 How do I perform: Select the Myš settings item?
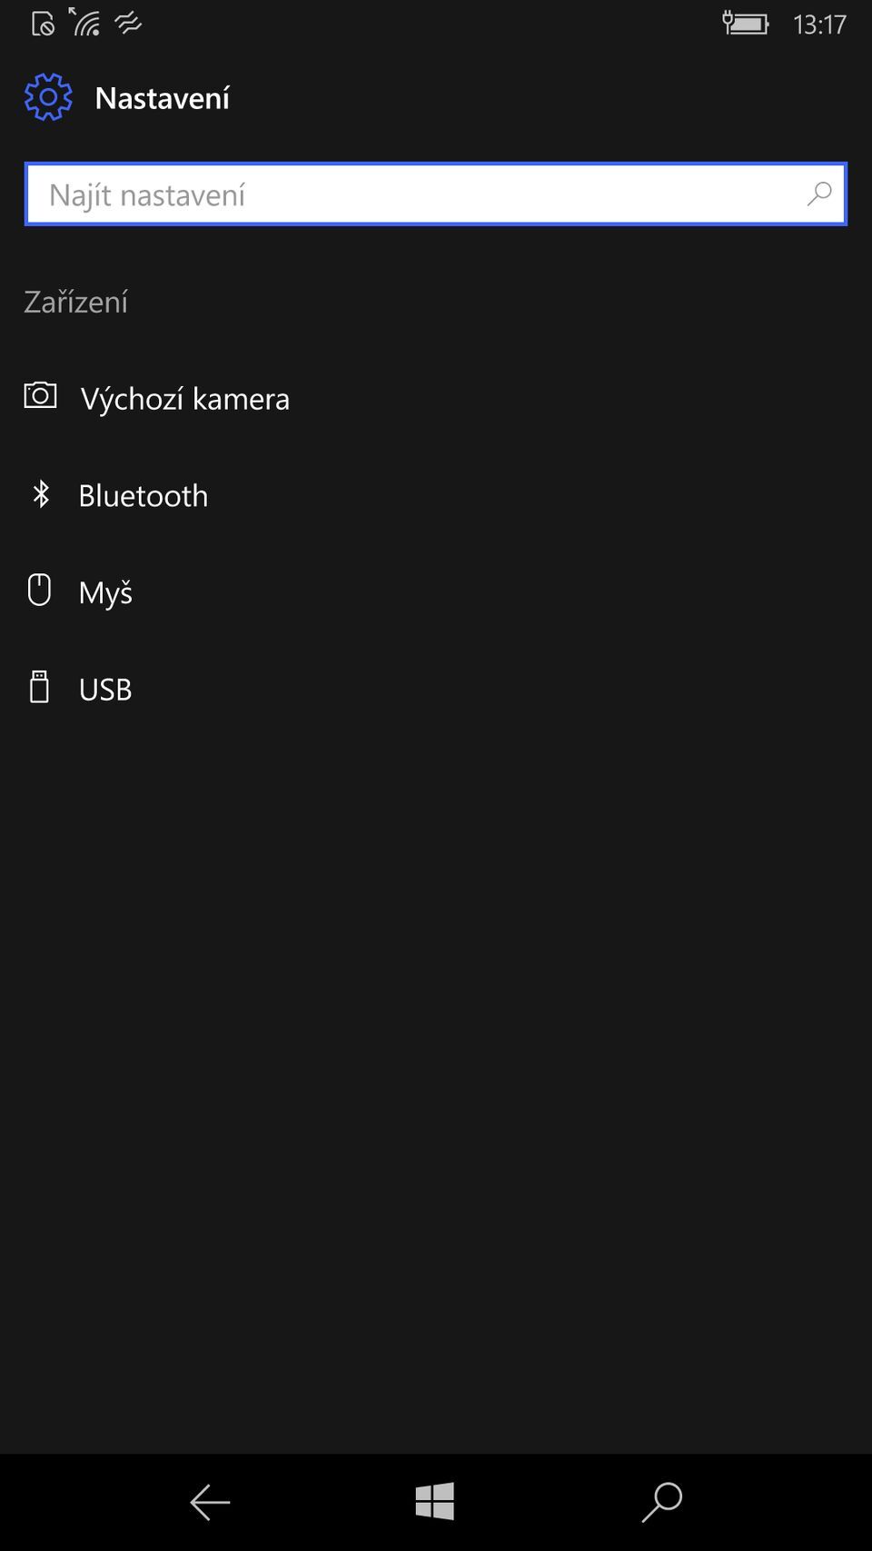pos(105,593)
